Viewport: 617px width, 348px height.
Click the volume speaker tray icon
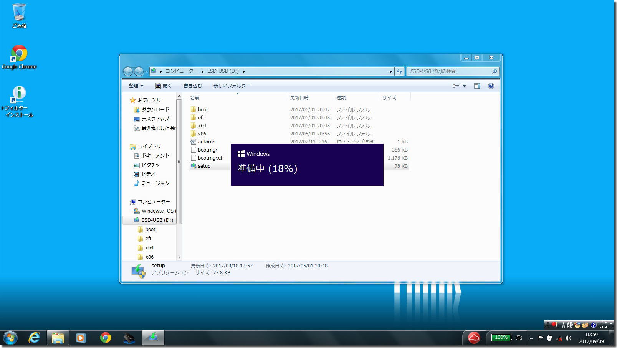pyautogui.click(x=568, y=338)
